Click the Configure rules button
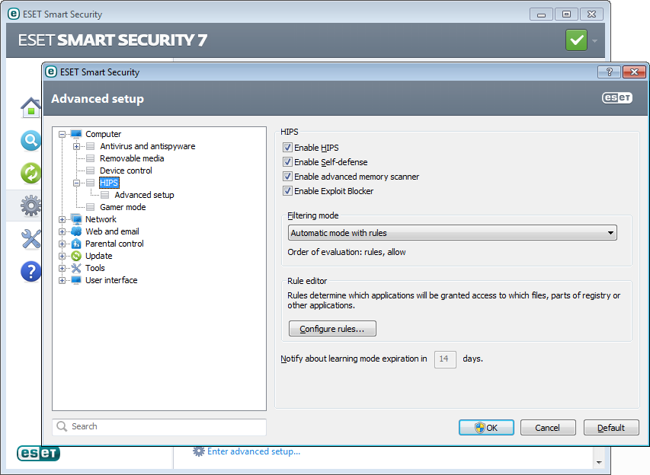This screenshot has height=475, width=650. pyautogui.click(x=332, y=329)
